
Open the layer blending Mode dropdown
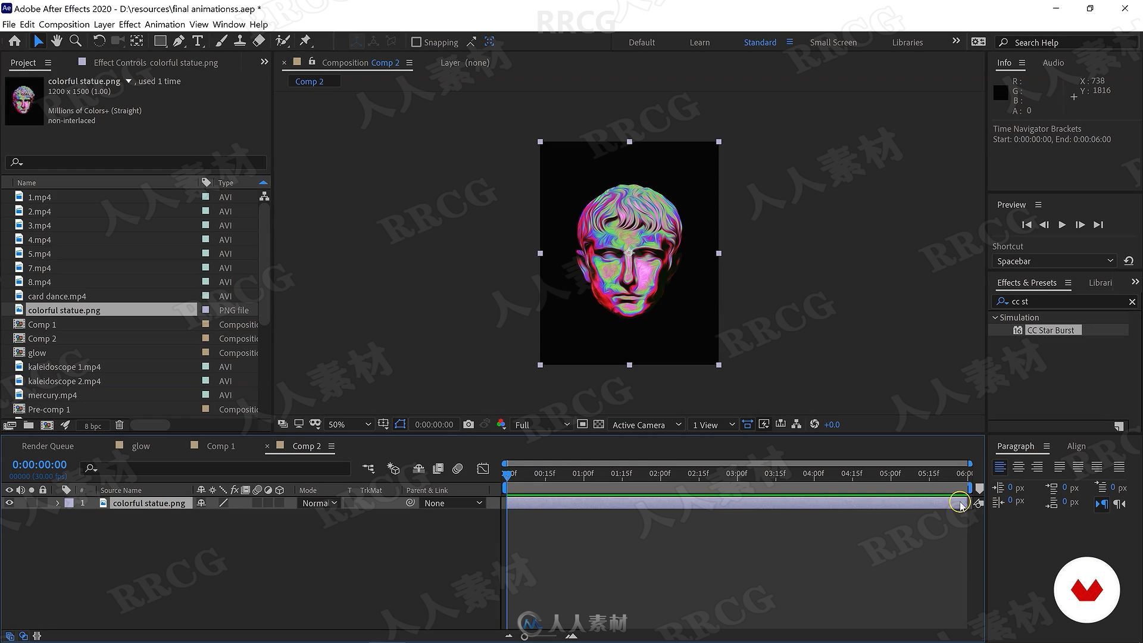pos(319,503)
